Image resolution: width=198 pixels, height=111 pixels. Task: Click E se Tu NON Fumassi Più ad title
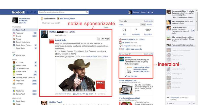click(x=130, y=98)
